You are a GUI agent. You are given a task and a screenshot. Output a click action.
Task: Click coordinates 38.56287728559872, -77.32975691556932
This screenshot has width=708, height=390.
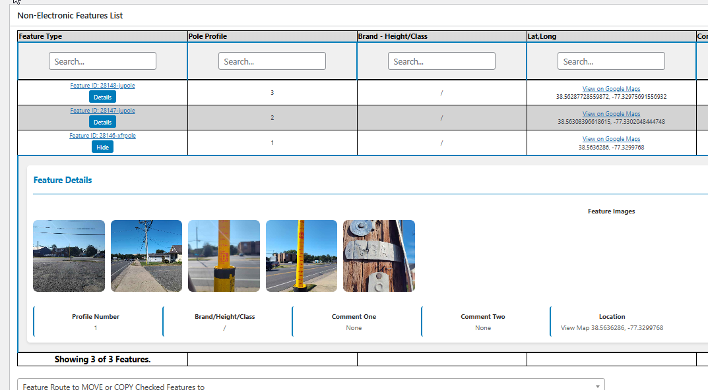coord(611,96)
